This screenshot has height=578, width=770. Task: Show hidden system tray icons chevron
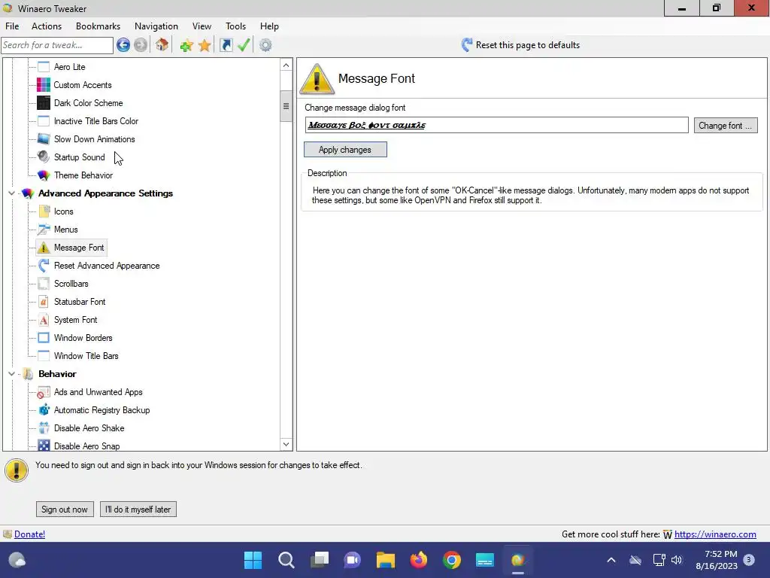click(611, 560)
